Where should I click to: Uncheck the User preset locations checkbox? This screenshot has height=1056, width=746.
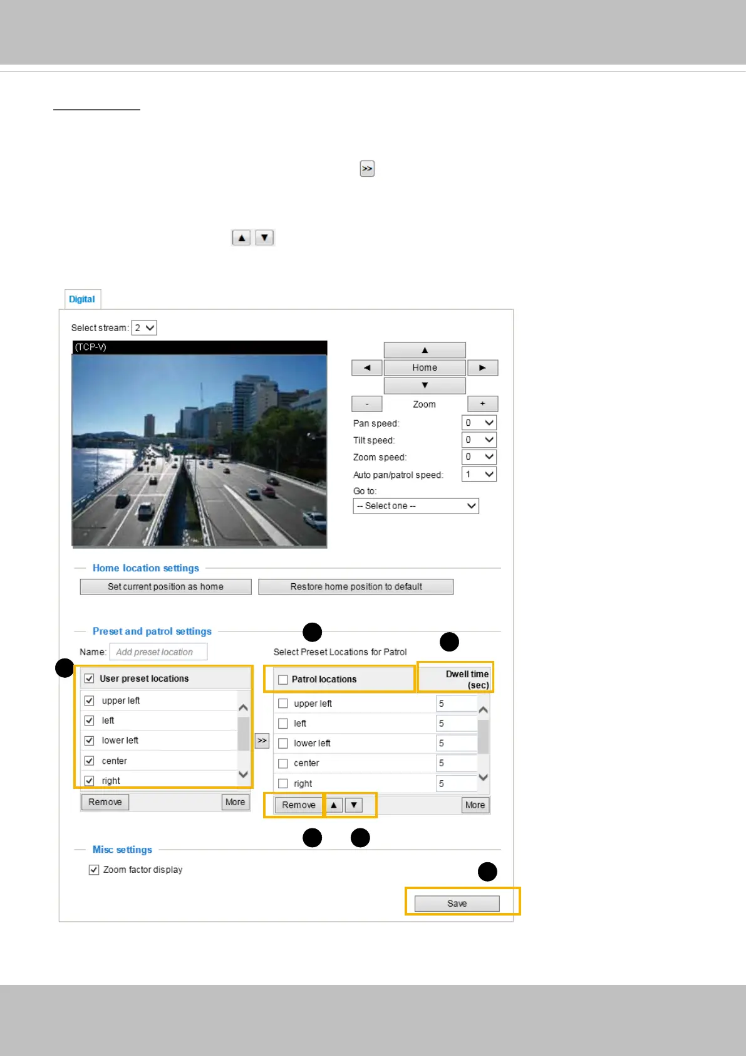tap(90, 678)
